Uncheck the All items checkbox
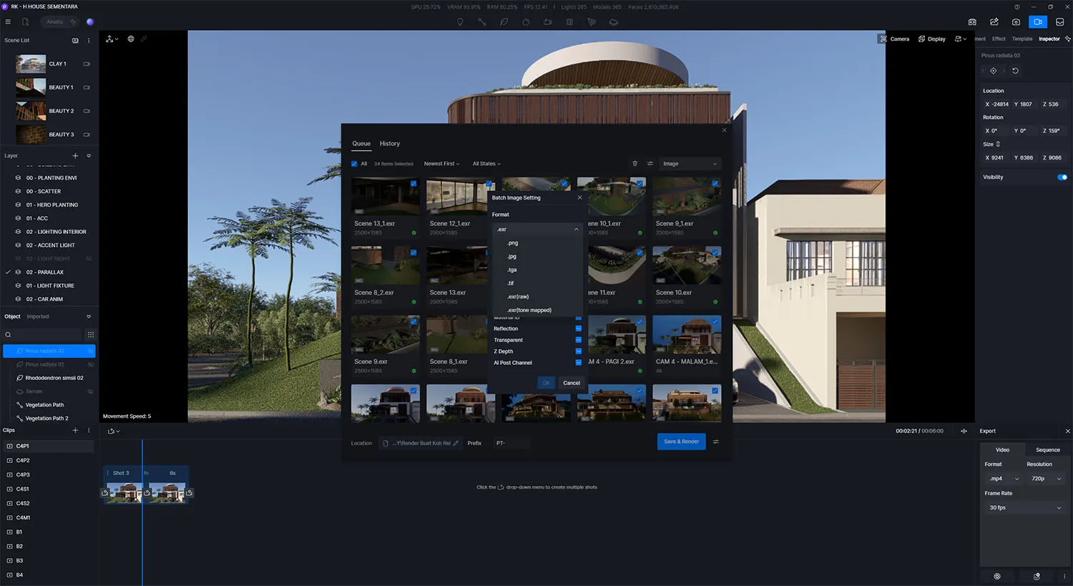1073x586 pixels. 354,164
